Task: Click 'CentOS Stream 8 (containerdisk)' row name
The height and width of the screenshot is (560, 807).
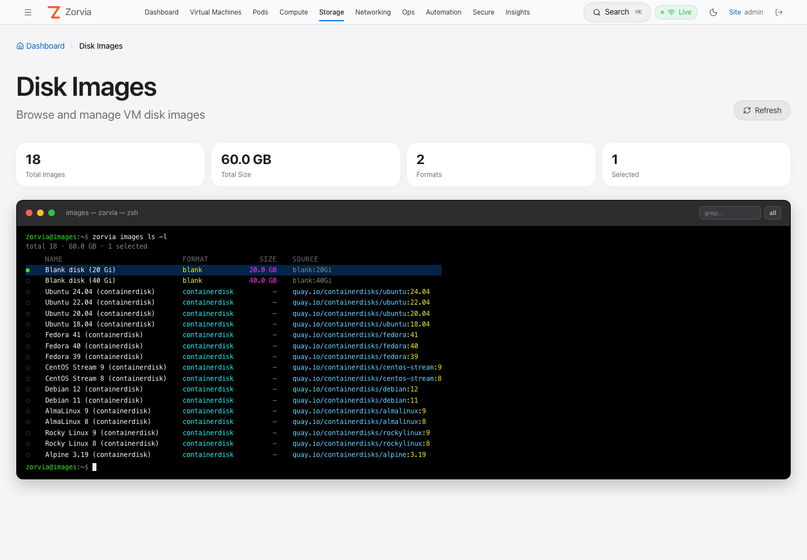Action: click(x=106, y=379)
